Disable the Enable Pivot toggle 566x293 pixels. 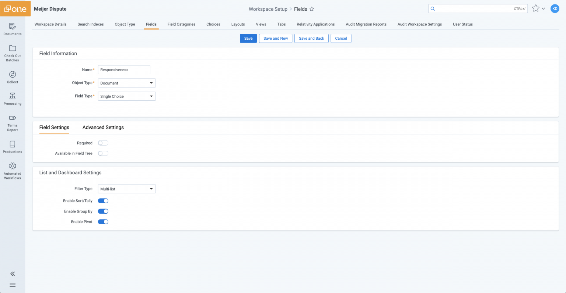pos(103,222)
